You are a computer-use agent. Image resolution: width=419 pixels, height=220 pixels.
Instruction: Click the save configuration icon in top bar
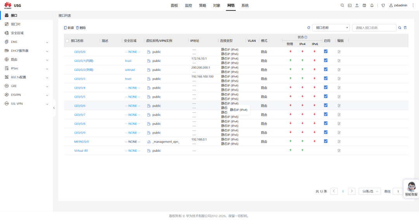pos(364,5)
